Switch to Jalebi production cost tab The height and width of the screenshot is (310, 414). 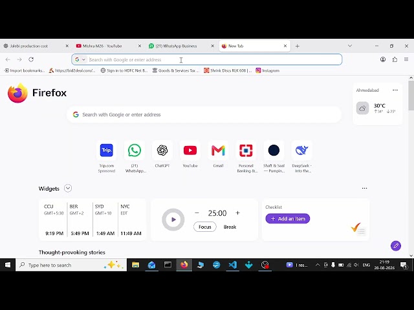pyautogui.click(x=36, y=46)
